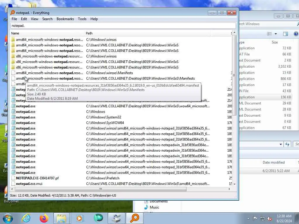Click the taskbar icon left of Everything
The width and height of the screenshot is (299, 224).
pos(117,218)
